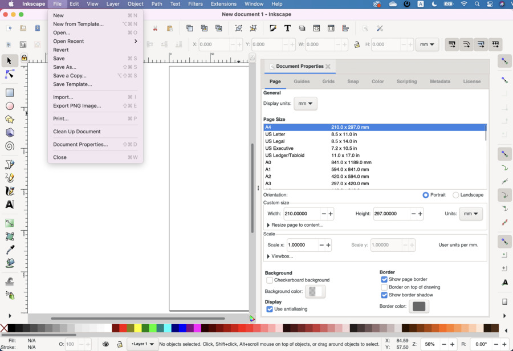The image size is (513, 351).
Task: Choose the Ellipse circle tool
Action: tap(10, 106)
